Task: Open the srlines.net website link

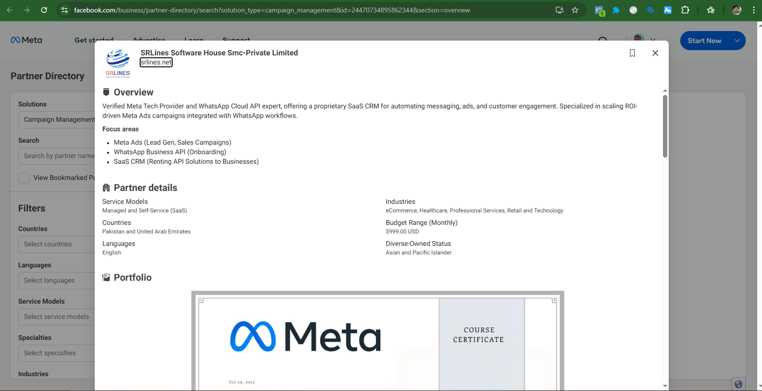Action: point(156,63)
